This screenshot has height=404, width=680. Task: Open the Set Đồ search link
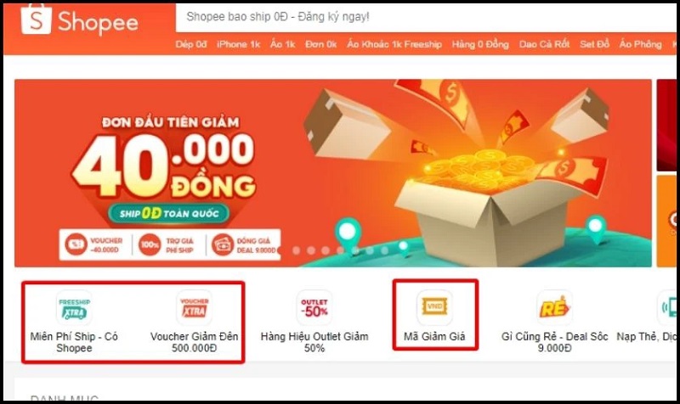(x=594, y=44)
